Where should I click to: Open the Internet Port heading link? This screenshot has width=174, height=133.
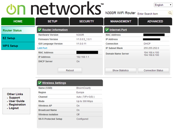point(118,30)
